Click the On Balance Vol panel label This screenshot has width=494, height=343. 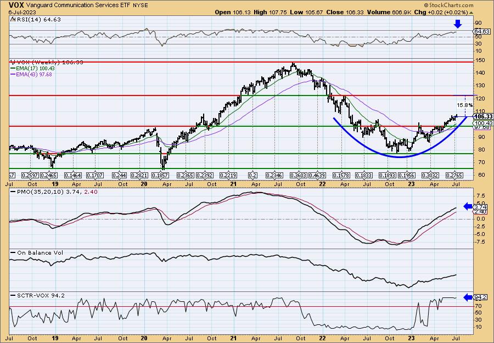(x=40, y=252)
